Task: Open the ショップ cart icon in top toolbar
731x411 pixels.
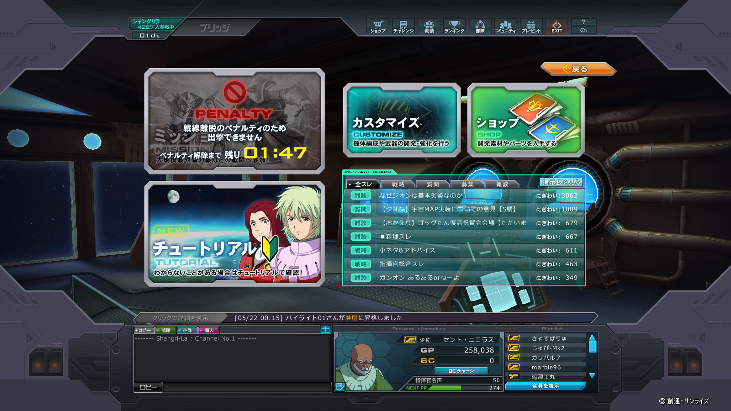Action: (x=378, y=26)
